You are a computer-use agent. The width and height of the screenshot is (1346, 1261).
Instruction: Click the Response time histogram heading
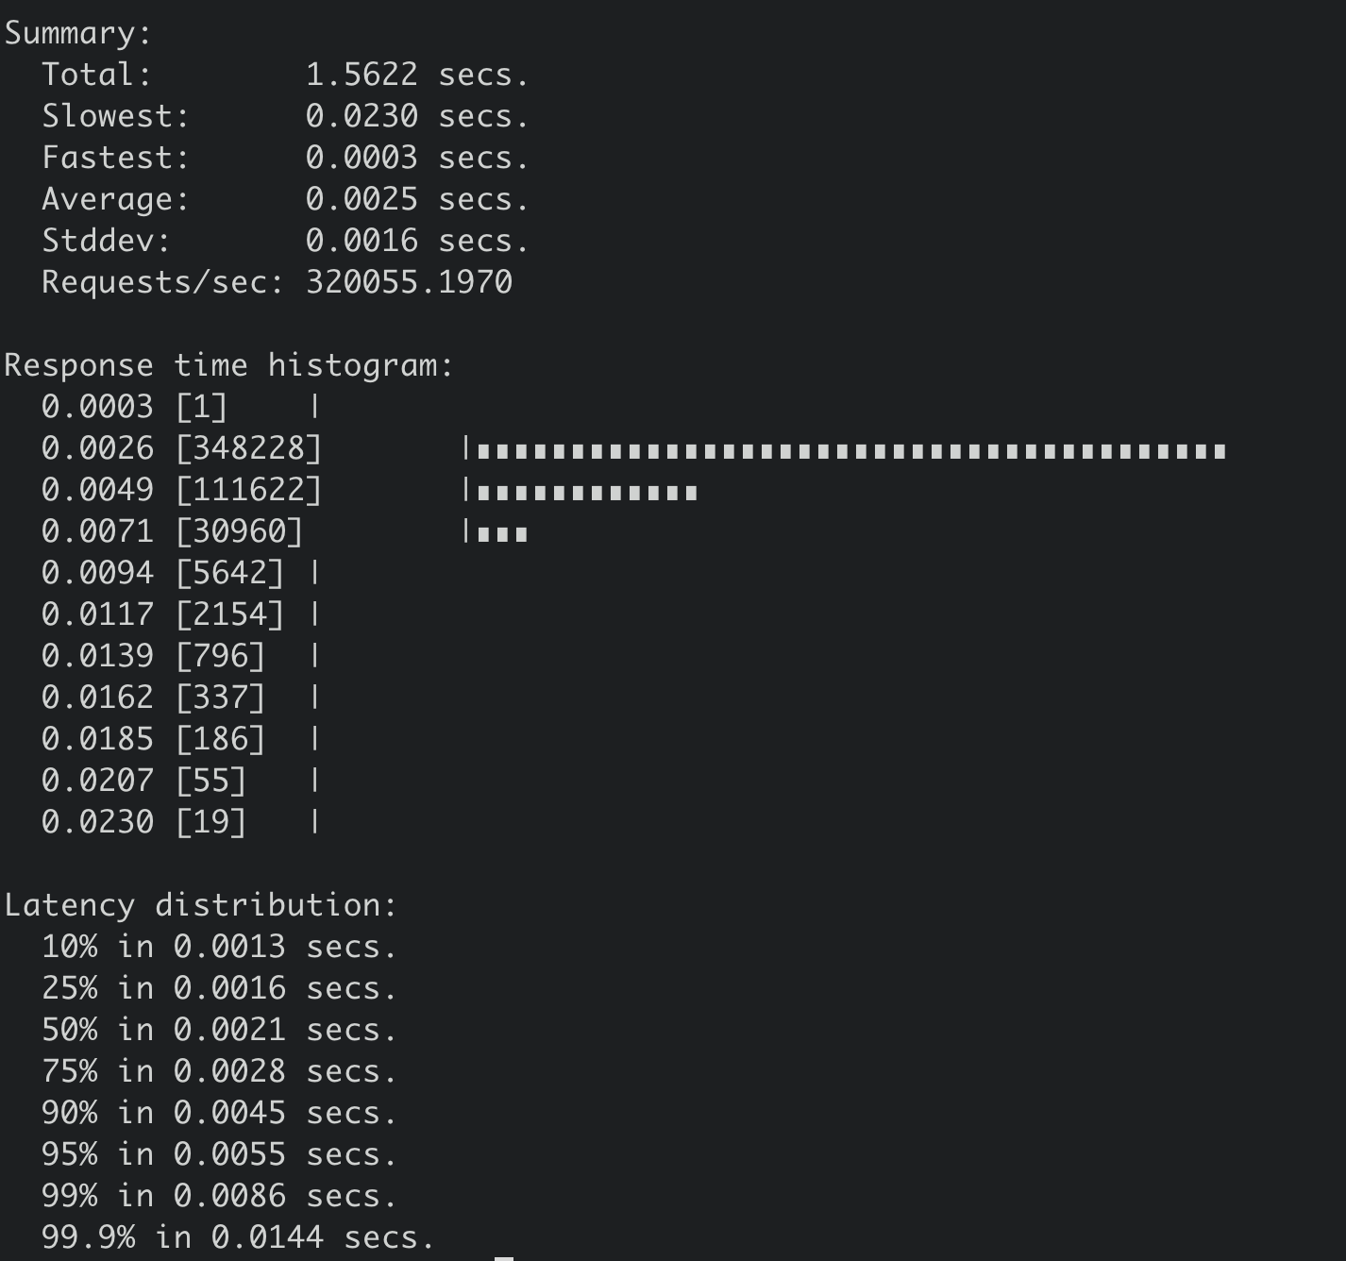click(x=229, y=365)
